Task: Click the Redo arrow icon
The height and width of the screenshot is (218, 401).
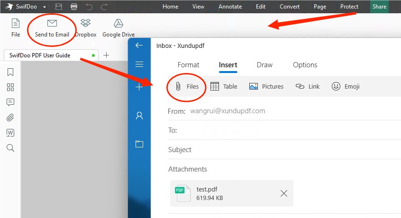Action: point(104,7)
